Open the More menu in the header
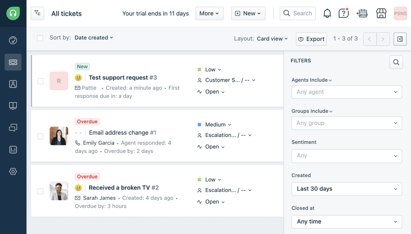The height and width of the screenshot is (234, 411). point(209,13)
